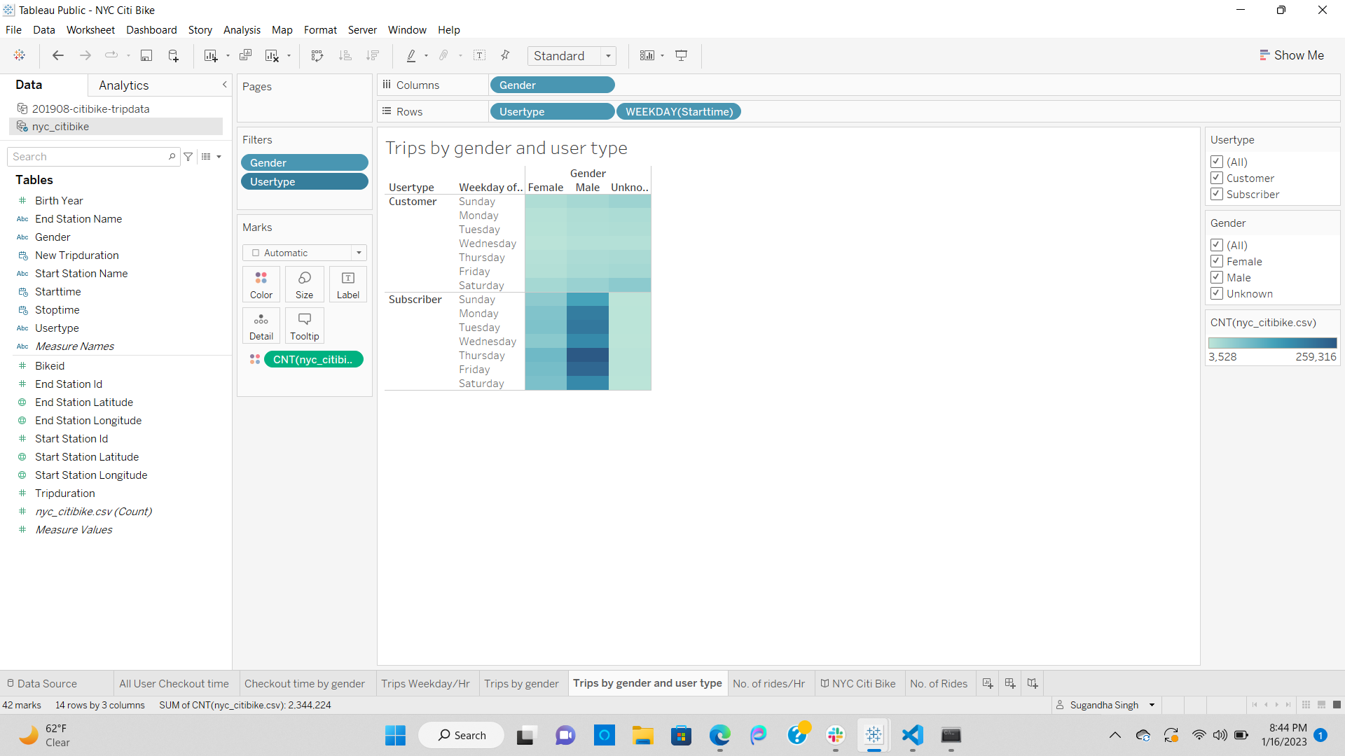Collapse the Data pane with chevron

click(225, 85)
